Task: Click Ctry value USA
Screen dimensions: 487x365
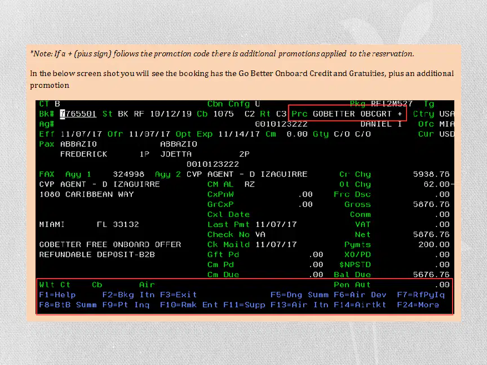Action: point(446,114)
